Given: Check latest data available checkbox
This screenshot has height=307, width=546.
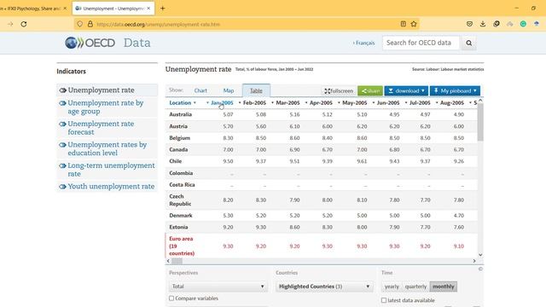Looking at the screenshot, I should pyautogui.click(x=384, y=300).
